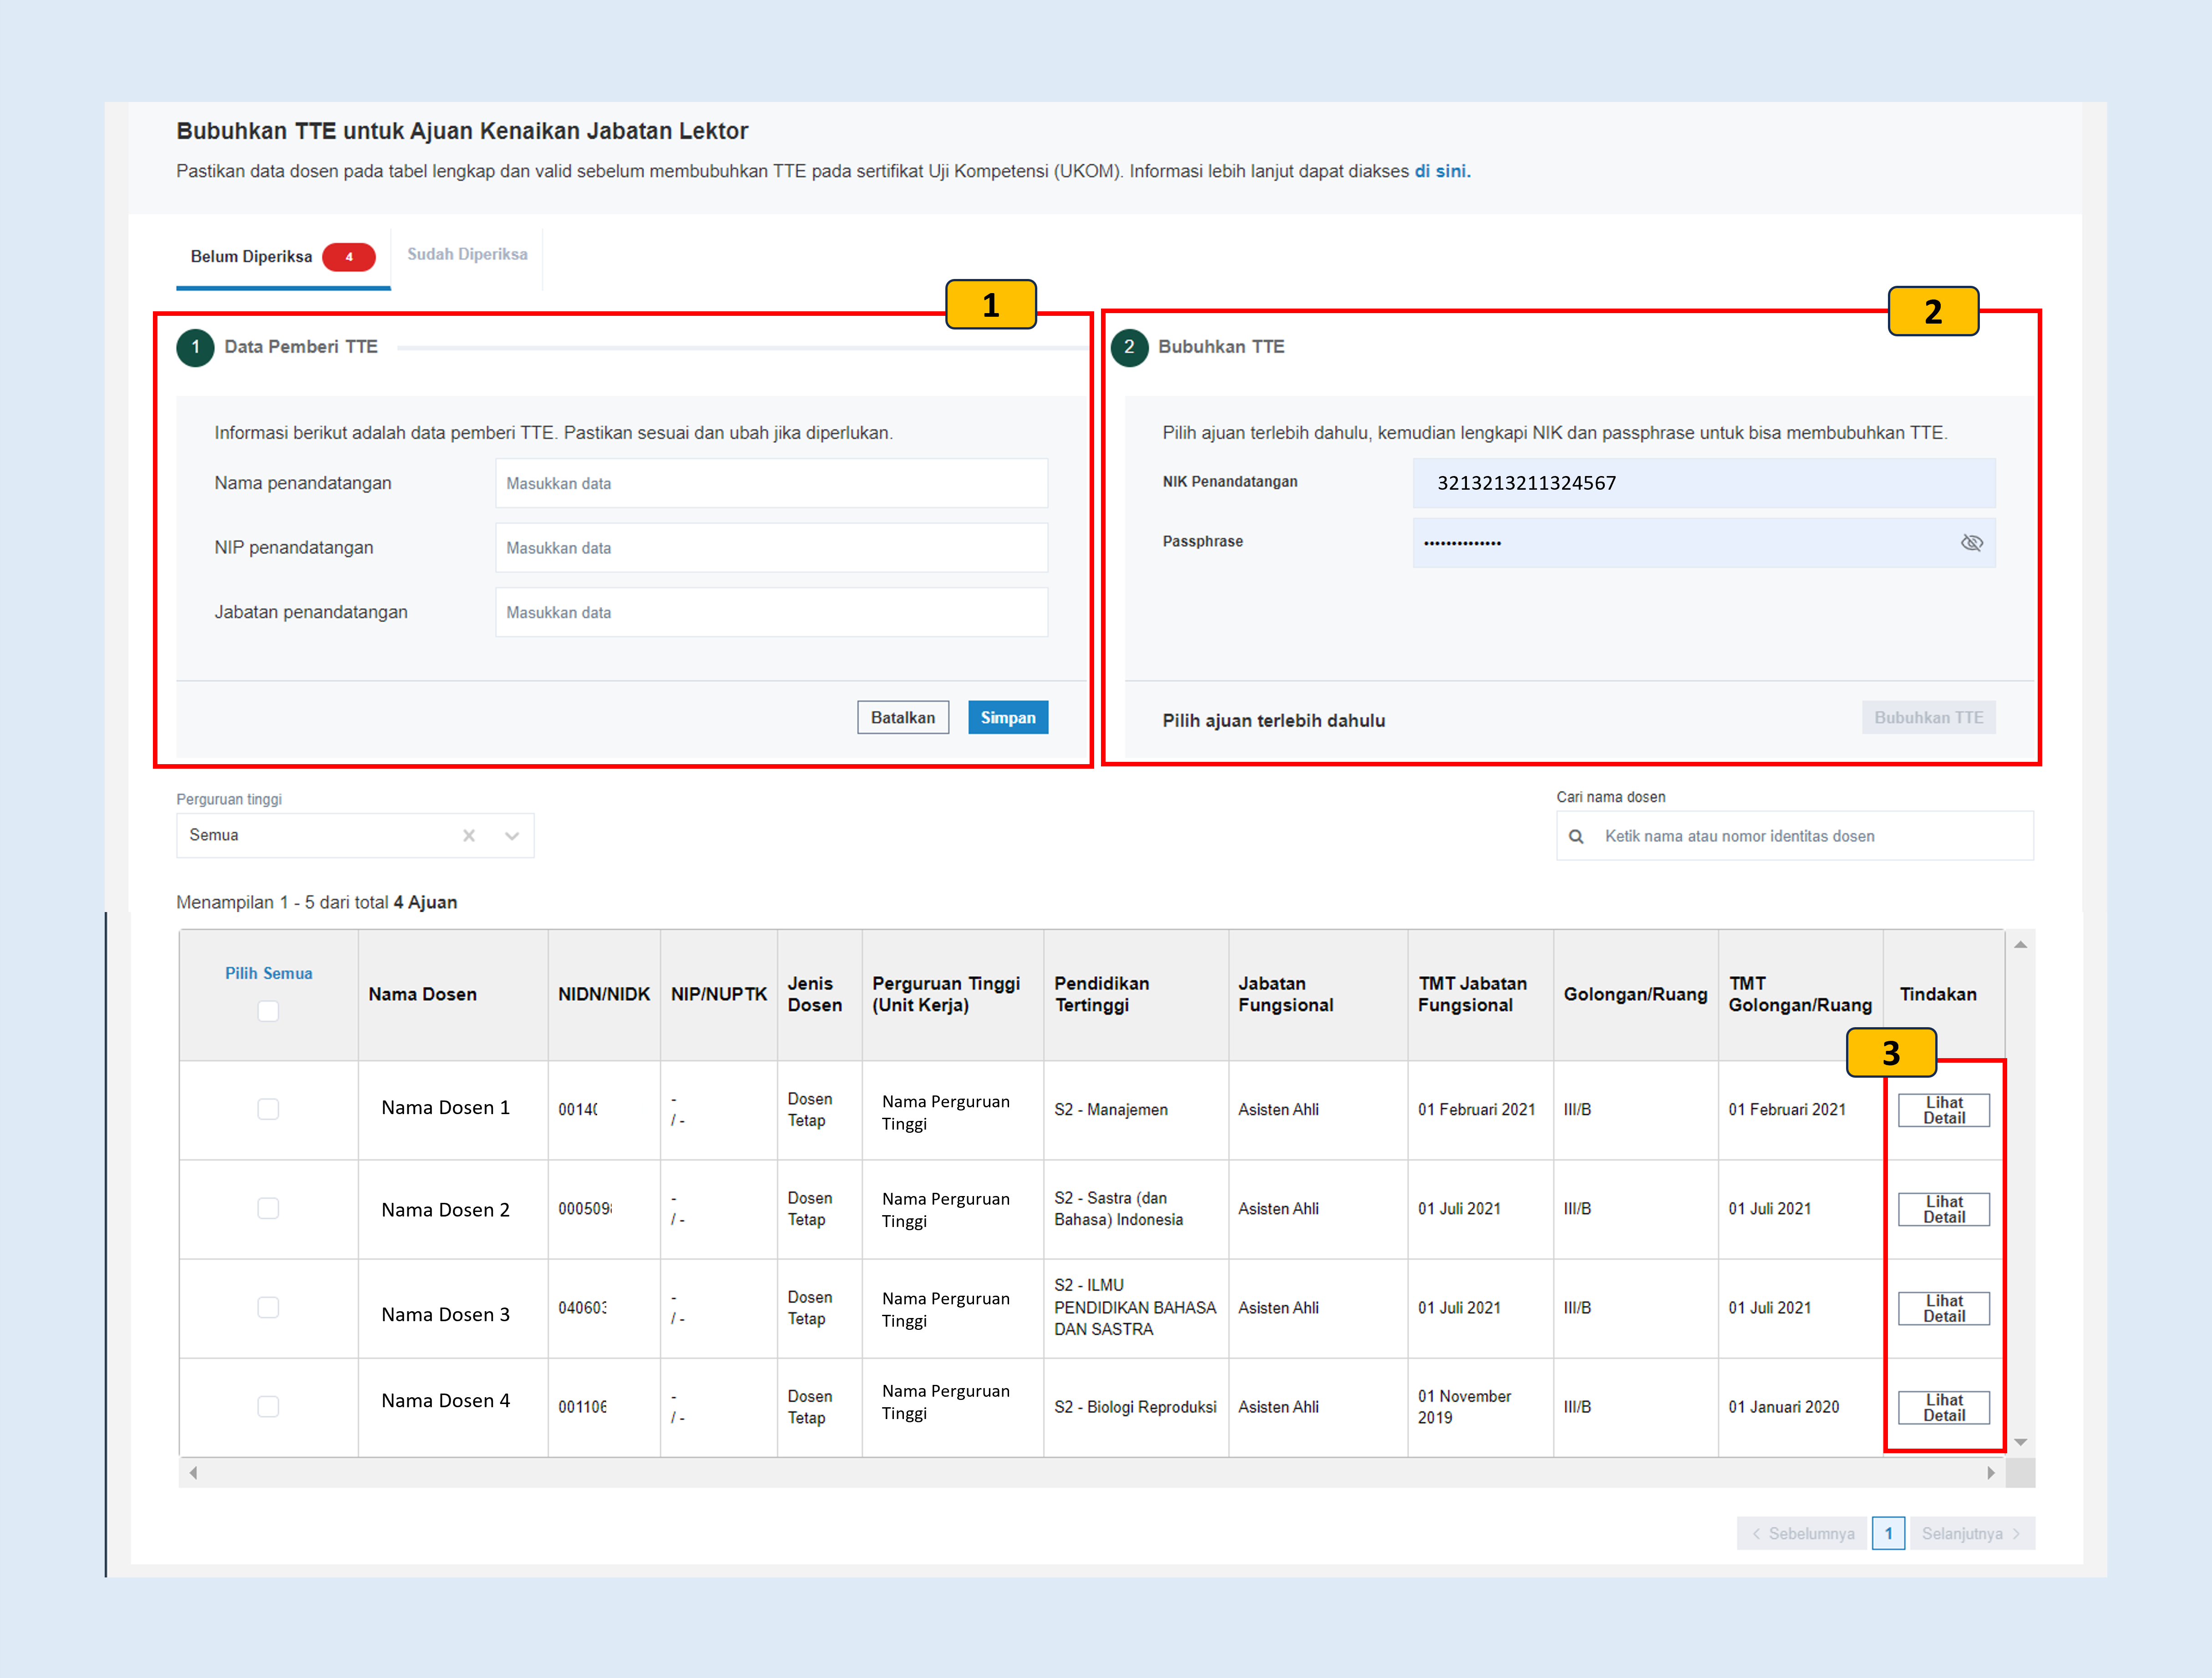Click the vertical scrollbar track of the table
The width and height of the screenshot is (2212, 1678).
[x=2020, y=1193]
